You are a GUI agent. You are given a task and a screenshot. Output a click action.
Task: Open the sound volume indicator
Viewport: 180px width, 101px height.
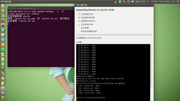(148, 2)
